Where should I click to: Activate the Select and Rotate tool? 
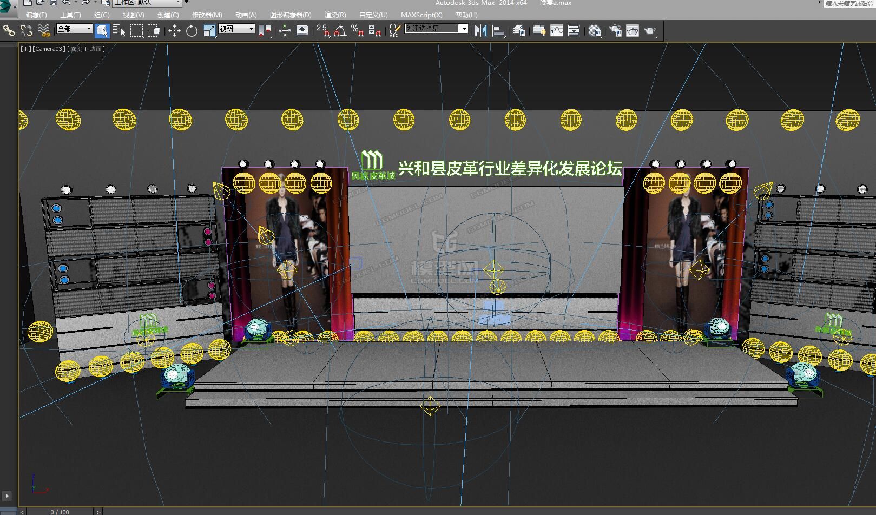pyautogui.click(x=192, y=31)
